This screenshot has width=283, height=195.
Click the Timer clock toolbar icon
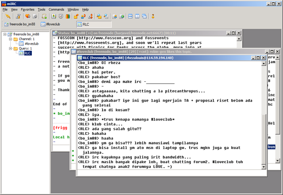(x=61, y=16)
